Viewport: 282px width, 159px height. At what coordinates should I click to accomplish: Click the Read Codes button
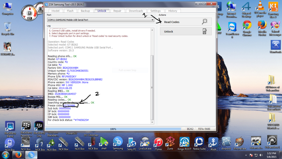tap(186, 22)
